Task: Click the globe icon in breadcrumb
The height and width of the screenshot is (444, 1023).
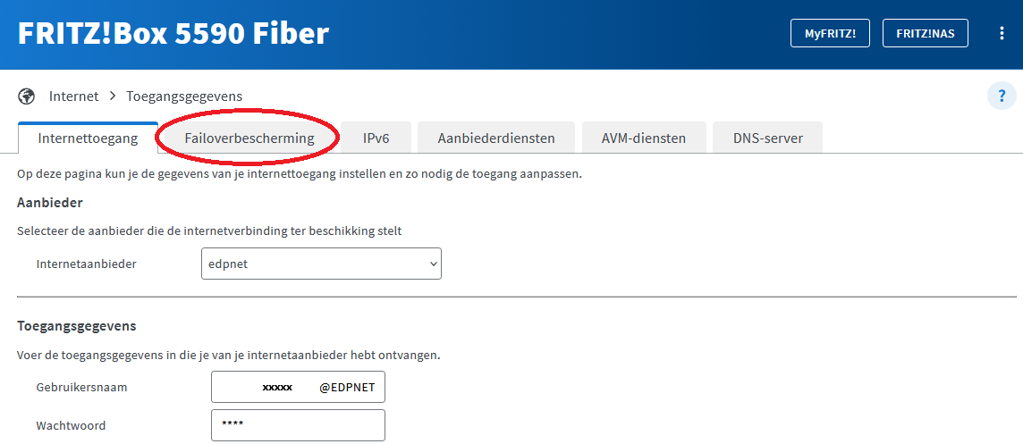Action: tap(27, 96)
